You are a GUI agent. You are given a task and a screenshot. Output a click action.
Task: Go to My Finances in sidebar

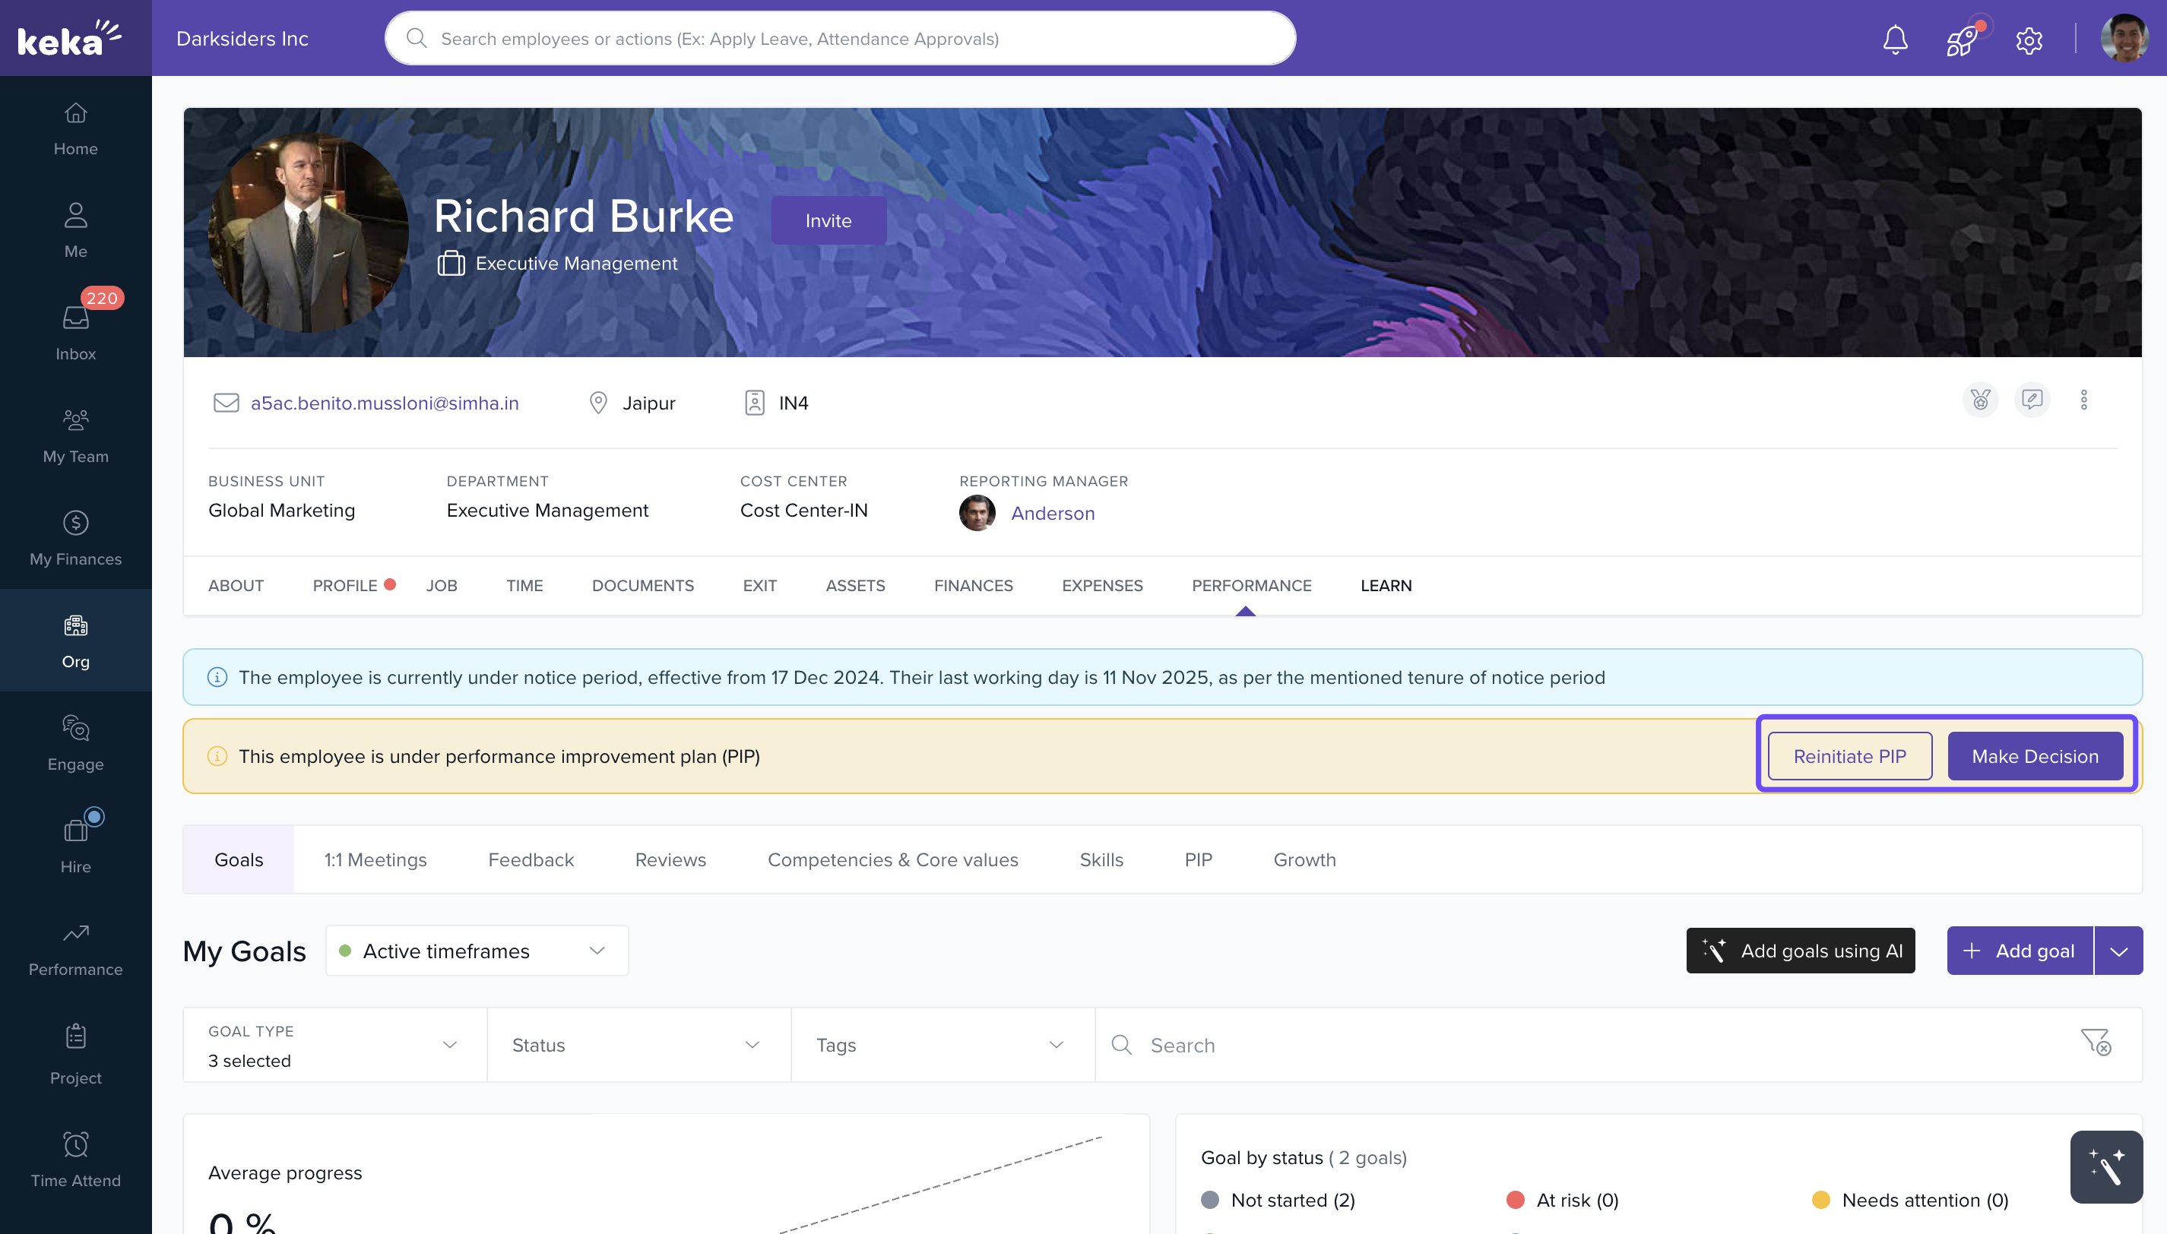click(x=75, y=538)
